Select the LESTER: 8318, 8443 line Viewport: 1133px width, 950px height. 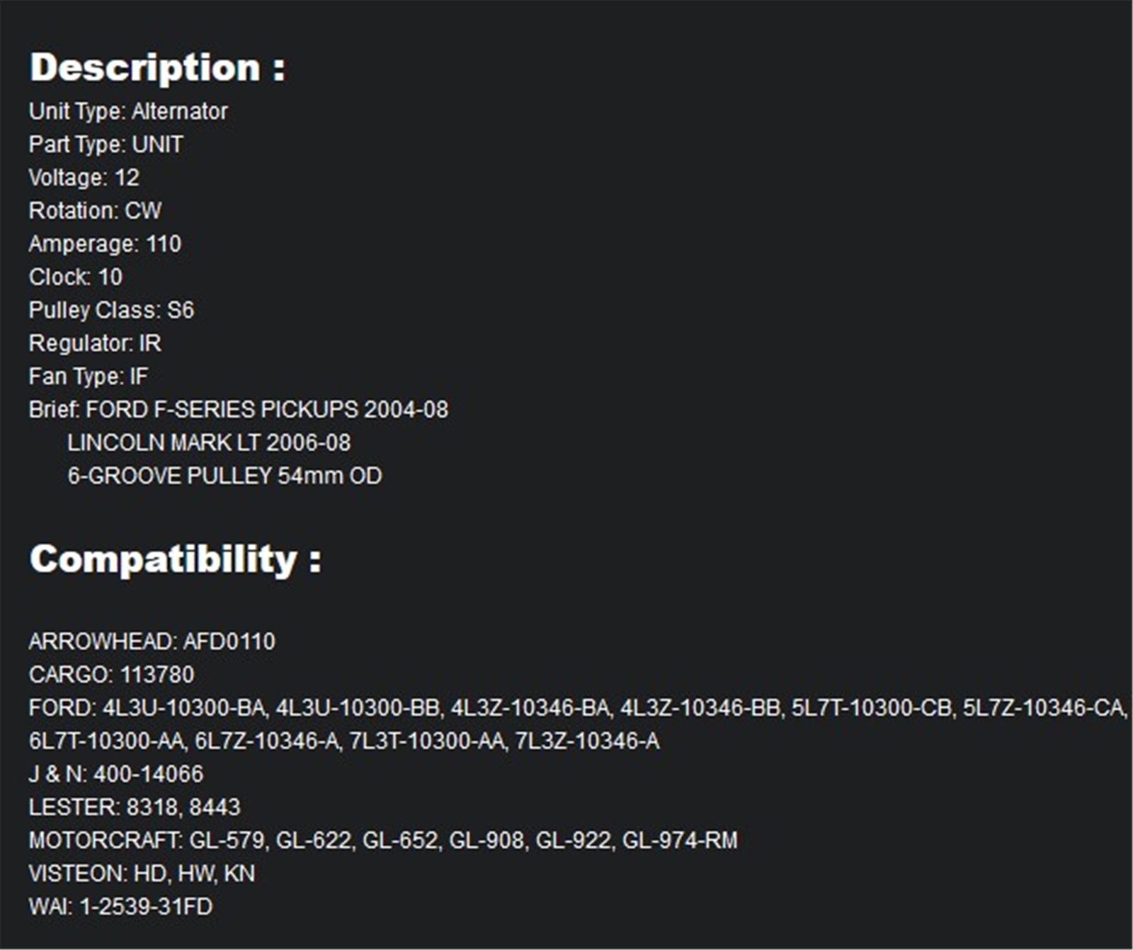[x=135, y=807]
